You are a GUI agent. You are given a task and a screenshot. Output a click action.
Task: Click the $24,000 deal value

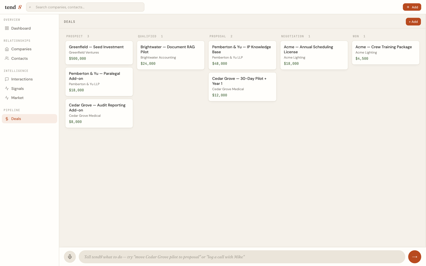(148, 64)
